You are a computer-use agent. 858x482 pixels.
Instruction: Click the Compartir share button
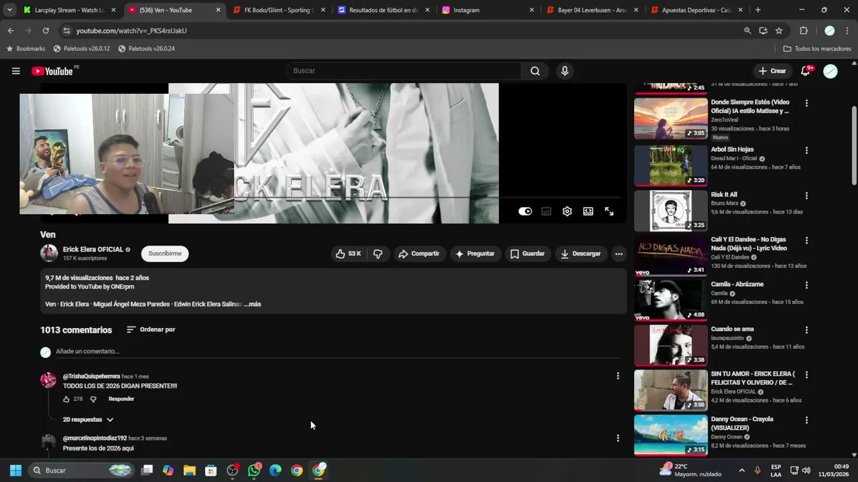coord(418,254)
